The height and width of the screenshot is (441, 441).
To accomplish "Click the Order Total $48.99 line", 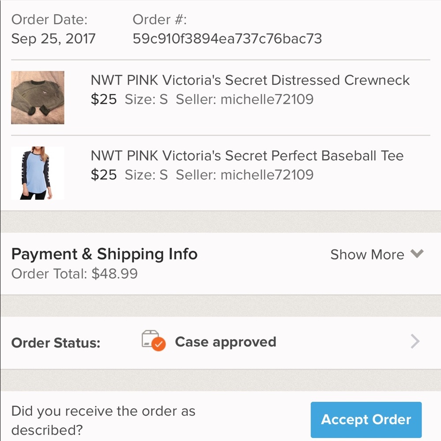I will coord(75,274).
